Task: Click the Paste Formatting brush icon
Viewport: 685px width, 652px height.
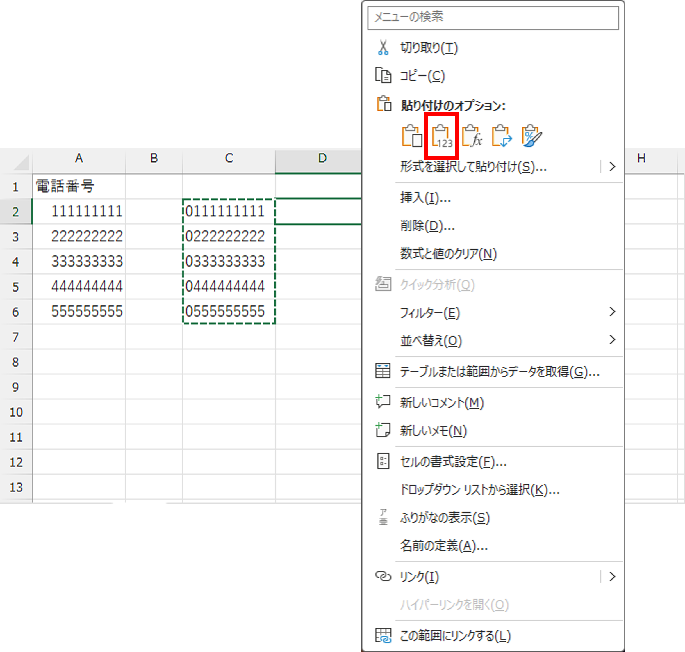Action: (x=531, y=136)
